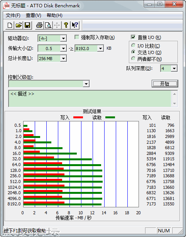Click the yellow question mark About icon
The height and width of the screenshot is (237, 186).
(66, 25)
